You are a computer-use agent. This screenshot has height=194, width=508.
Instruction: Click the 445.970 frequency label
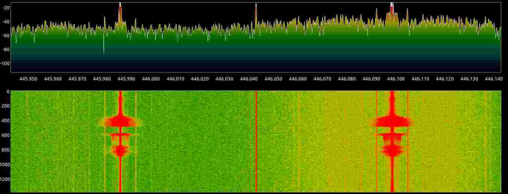77,79
